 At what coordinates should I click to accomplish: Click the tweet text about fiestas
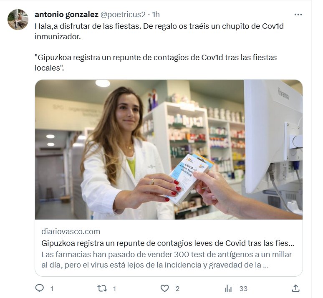coord(159,31)
